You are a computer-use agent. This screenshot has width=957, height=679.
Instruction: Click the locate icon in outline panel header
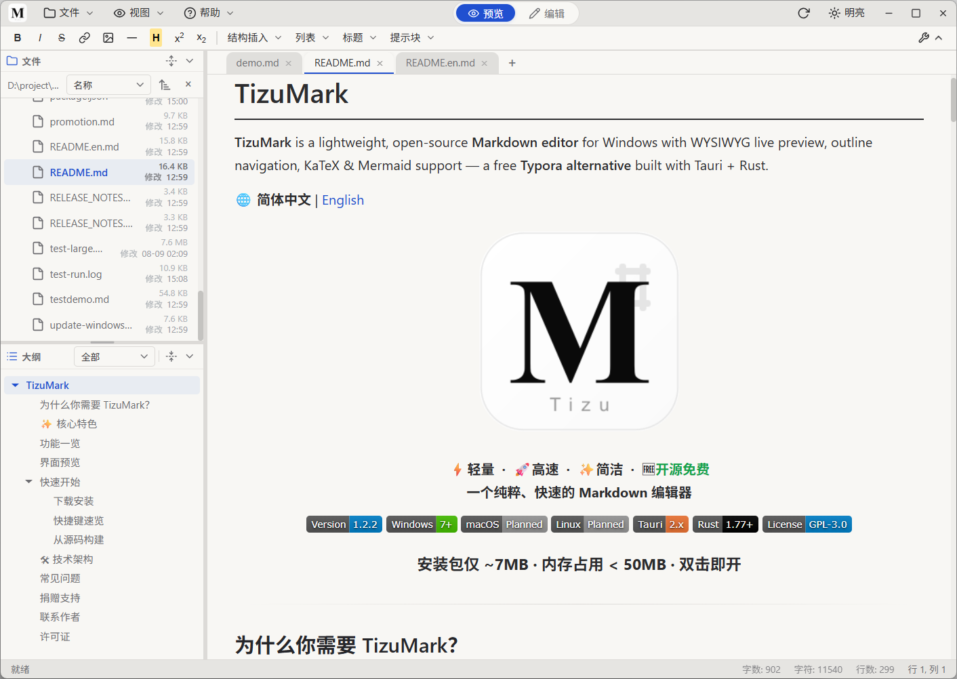coord(171,356)
